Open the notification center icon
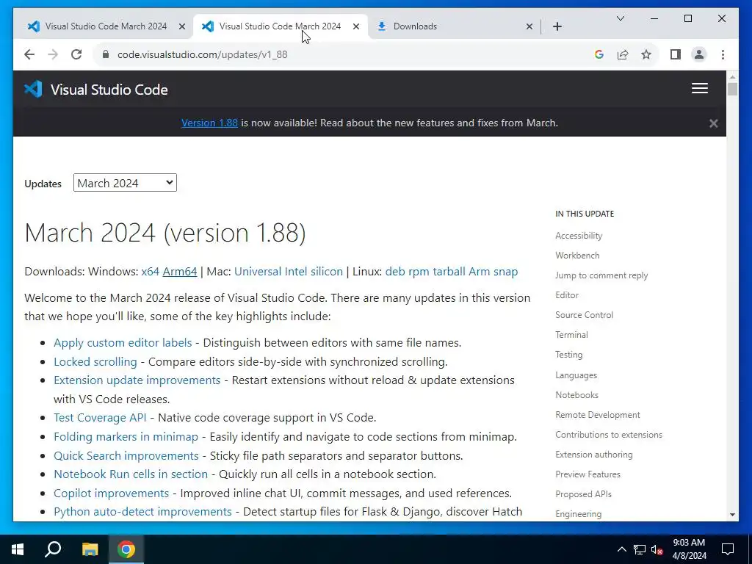This screenshot has height=564, width=752. (x=728, y=549)
